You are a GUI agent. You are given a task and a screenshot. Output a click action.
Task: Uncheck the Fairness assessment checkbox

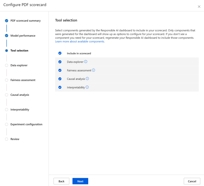[x=60, y=70]
